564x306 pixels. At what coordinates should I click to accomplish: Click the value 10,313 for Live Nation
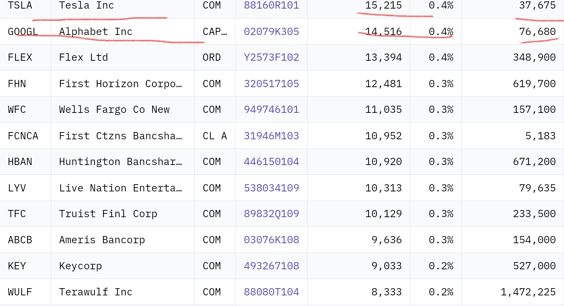click(x=383, y=188)
